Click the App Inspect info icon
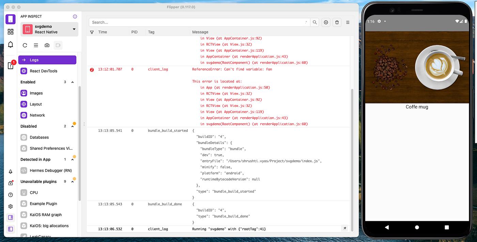Screen dimensions: 477x242 pyautogui.click(x=75, y=16)
